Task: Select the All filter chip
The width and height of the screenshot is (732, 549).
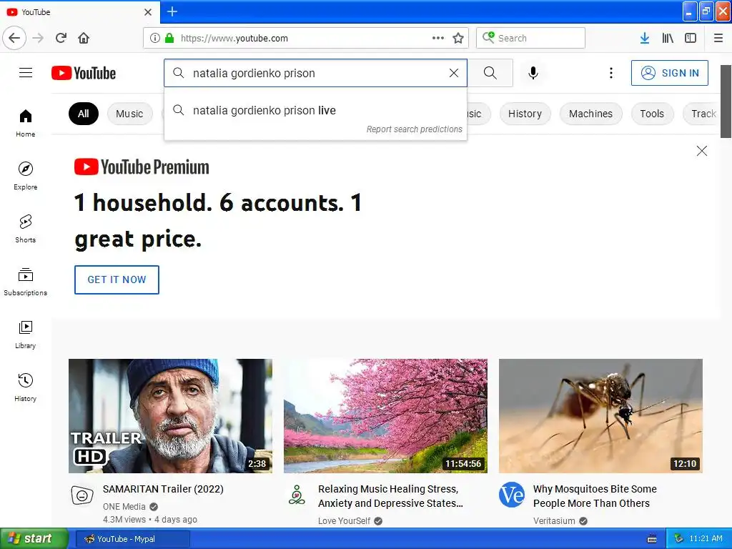Action: (84, 114)
